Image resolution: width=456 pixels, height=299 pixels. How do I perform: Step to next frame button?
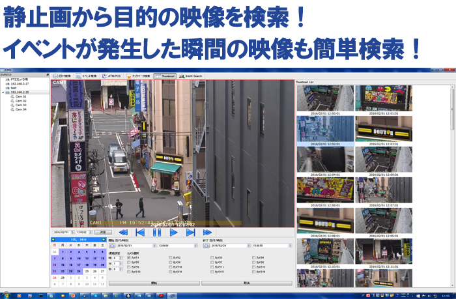[190, 233]
